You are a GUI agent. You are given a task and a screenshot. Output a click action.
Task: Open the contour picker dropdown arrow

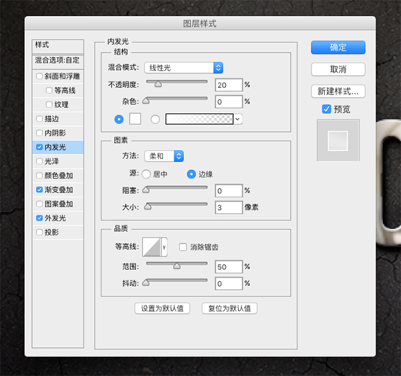(164, 247)
